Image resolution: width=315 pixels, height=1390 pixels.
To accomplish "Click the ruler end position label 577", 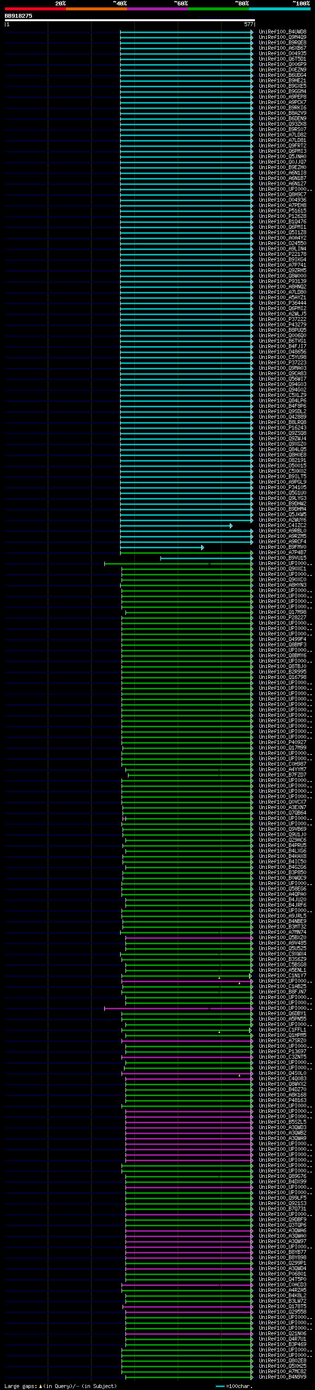I will pos(249,24).
